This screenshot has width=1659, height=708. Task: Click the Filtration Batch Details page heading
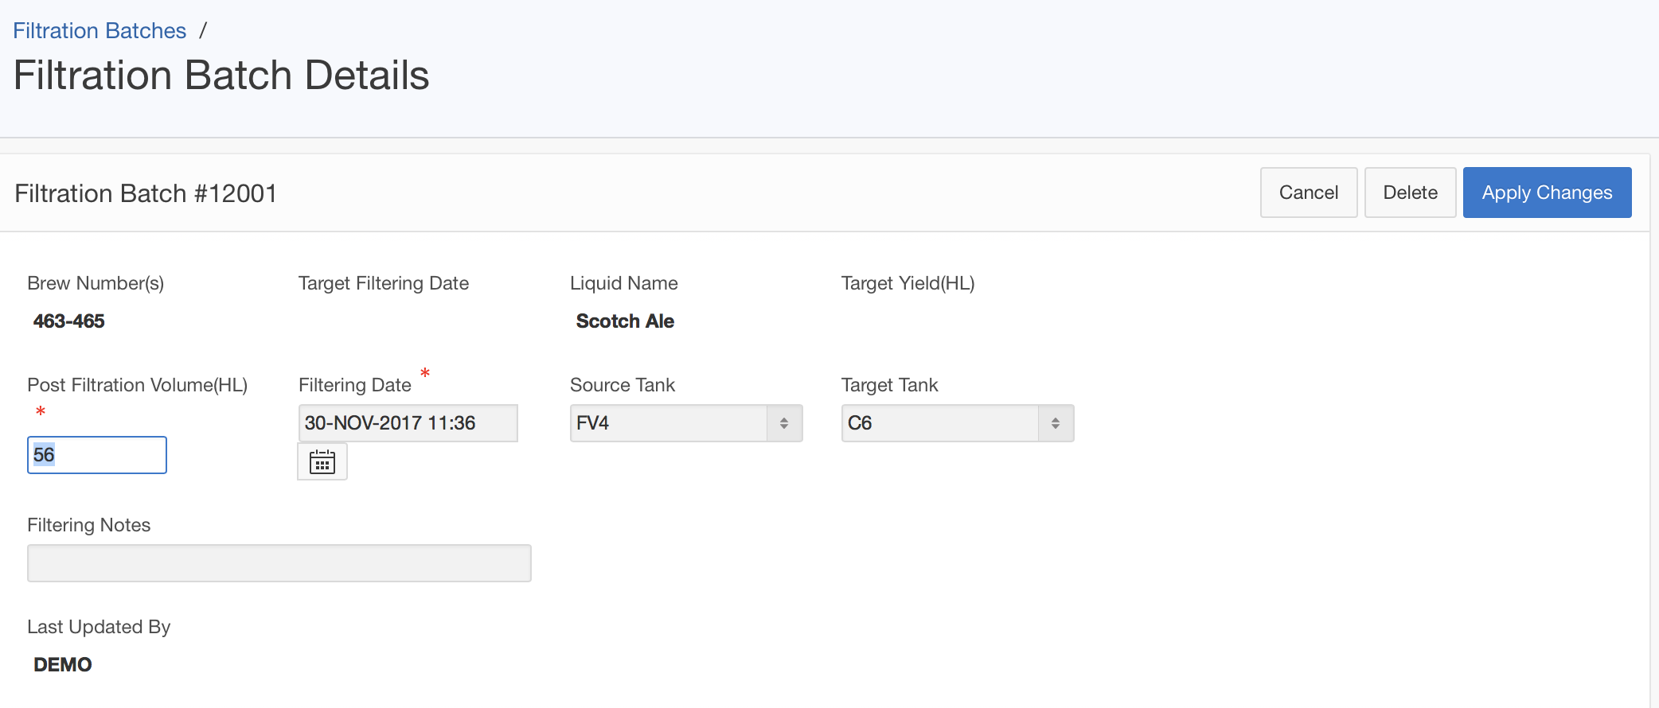[x=221, y=76]
